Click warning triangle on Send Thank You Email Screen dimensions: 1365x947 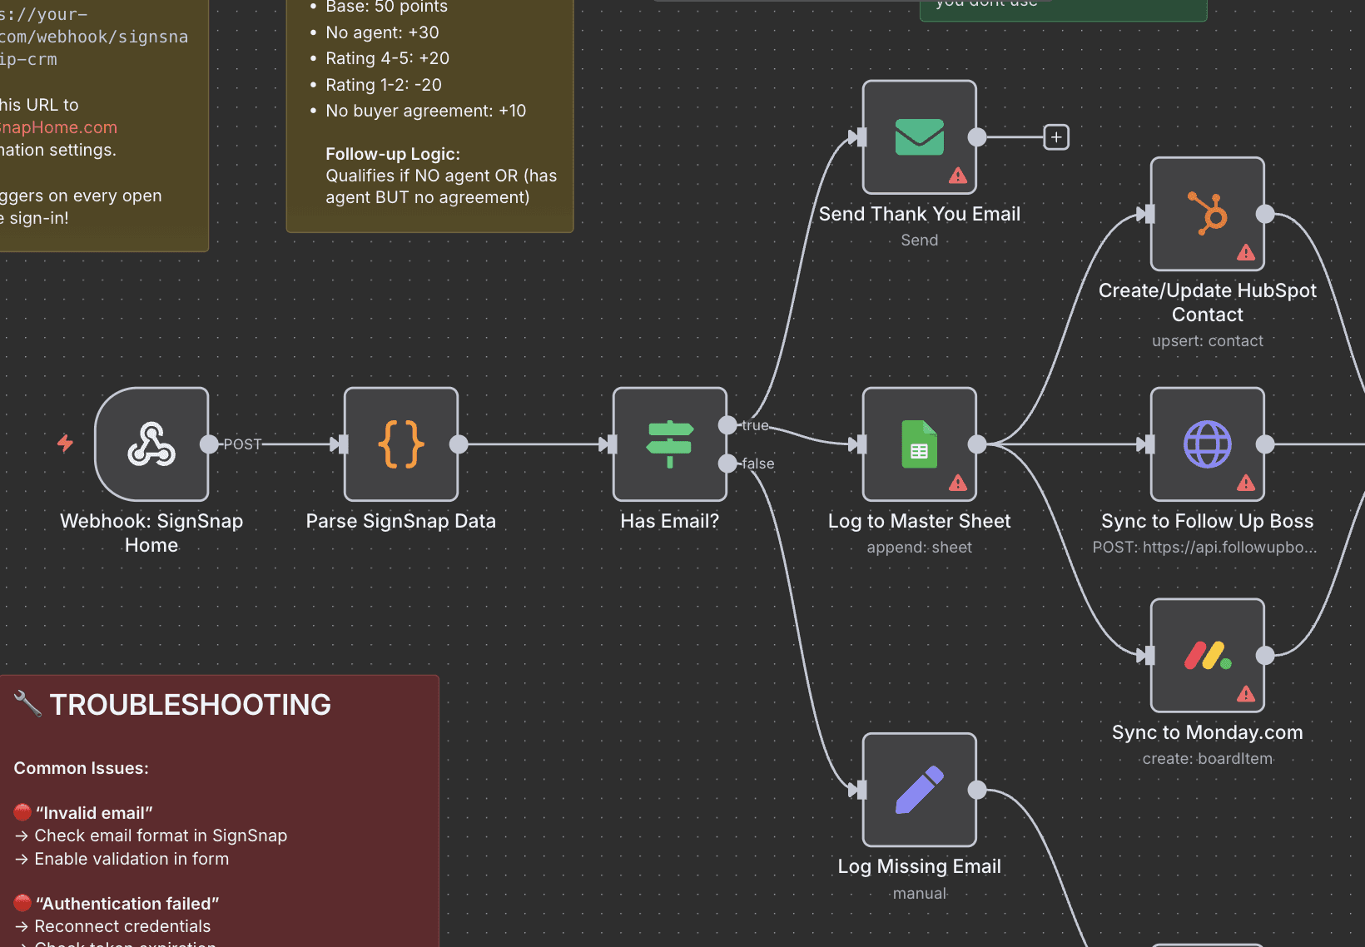click(958, 176)
